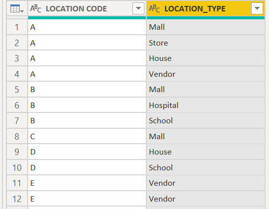Click the Store cell in row 2
Image resolution: width=269 pixels, height=209 pixels.
pos(206,43)
